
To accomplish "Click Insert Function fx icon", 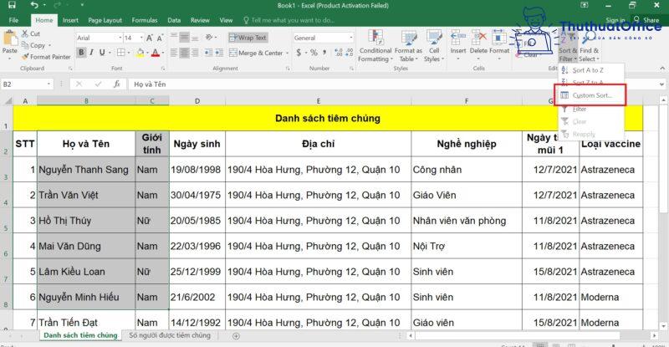I will point(117,84).
